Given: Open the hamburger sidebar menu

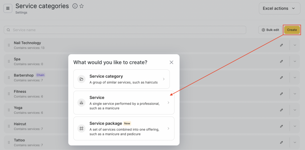Looking at the screenshot, I should pyautogui.click(x=8, y=8).
